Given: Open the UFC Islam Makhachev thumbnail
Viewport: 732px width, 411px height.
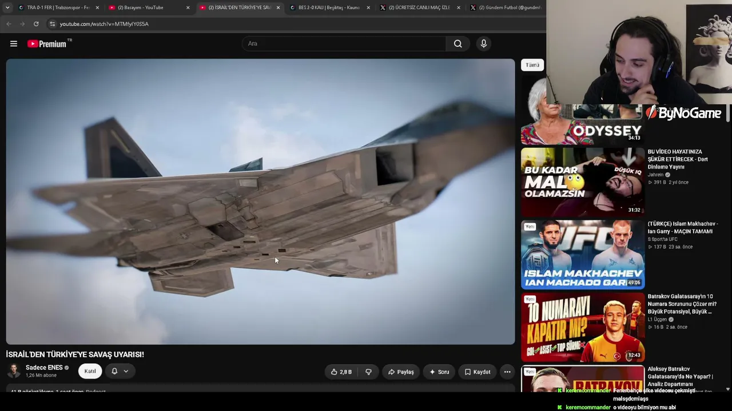Looking at the screenshot, I should point(582,255).
